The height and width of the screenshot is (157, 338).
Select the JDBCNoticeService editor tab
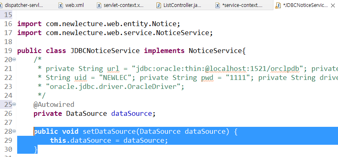tap(306, 5)
